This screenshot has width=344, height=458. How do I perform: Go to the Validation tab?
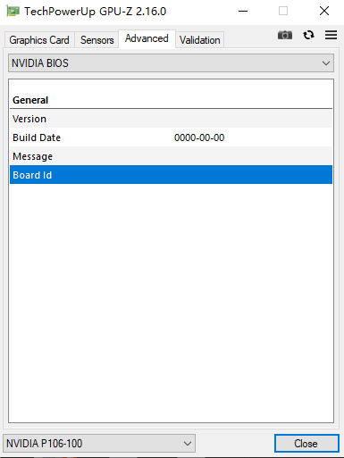point(200,40)
